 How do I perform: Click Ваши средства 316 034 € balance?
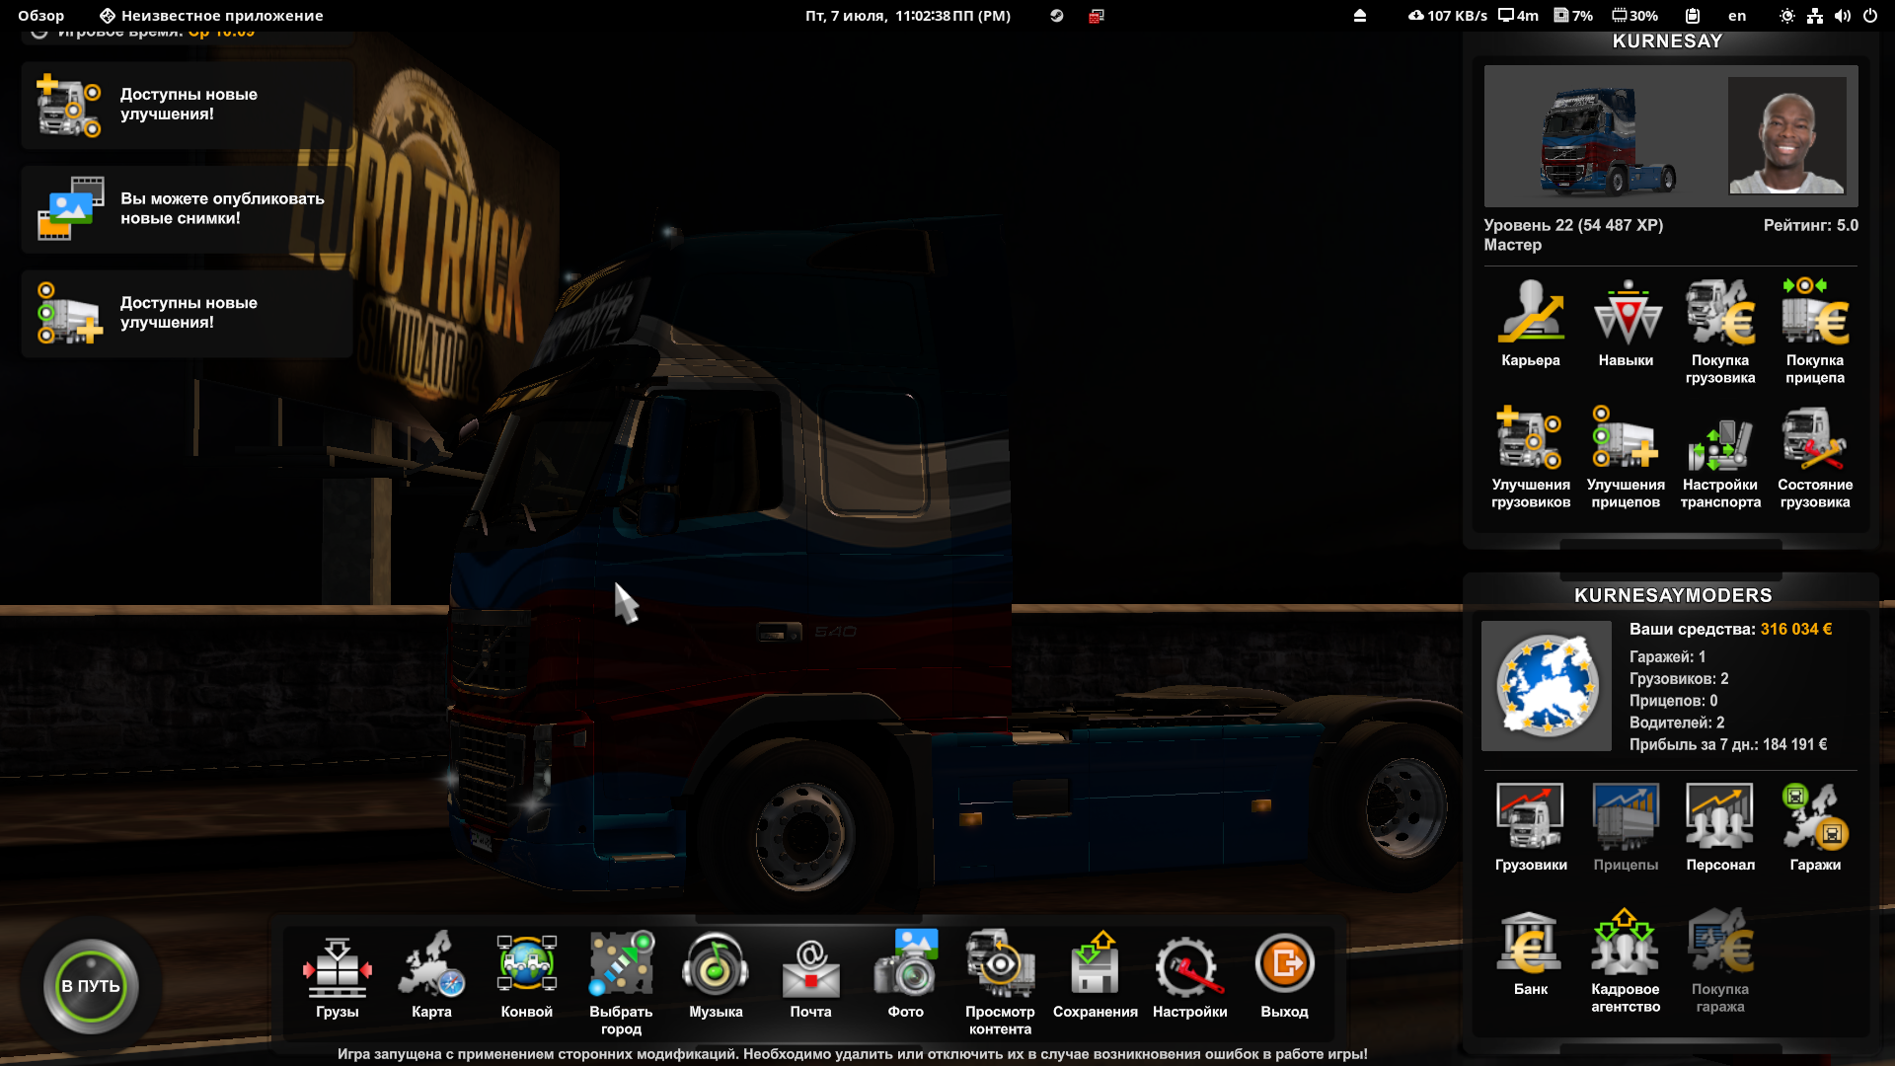coord(1730,629)
